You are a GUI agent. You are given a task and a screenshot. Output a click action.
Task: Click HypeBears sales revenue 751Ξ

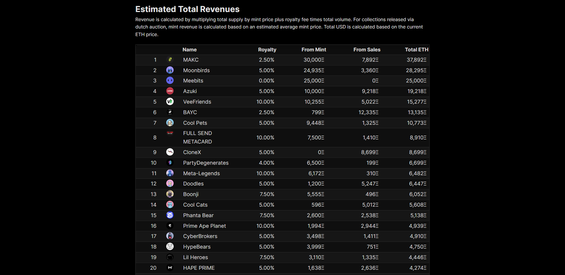(x=373, y=247)
